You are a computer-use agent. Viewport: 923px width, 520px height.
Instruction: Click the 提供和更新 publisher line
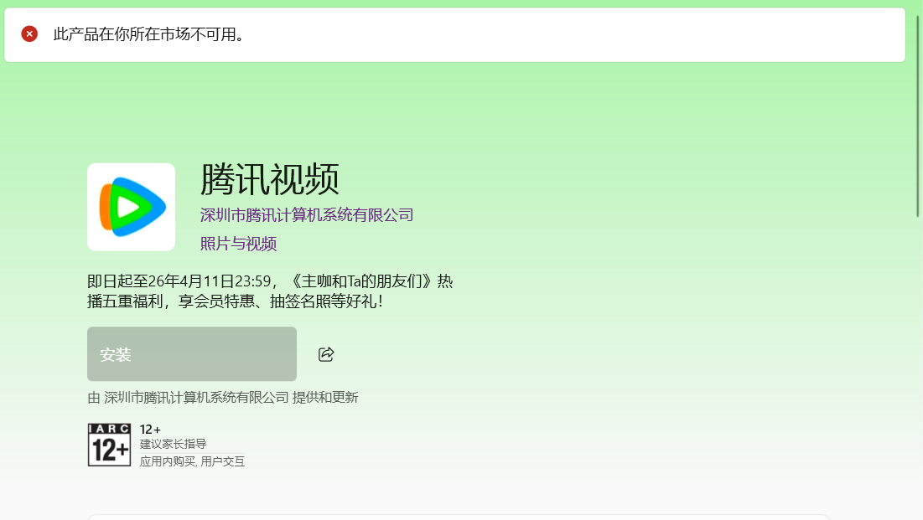[222, 397]
